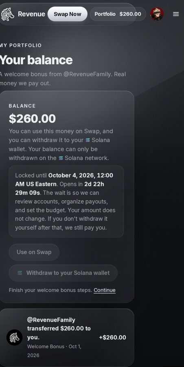Tap Withdraw to your Solana wallet
This screenshot has height=367, width=184.
click(63, 273)
